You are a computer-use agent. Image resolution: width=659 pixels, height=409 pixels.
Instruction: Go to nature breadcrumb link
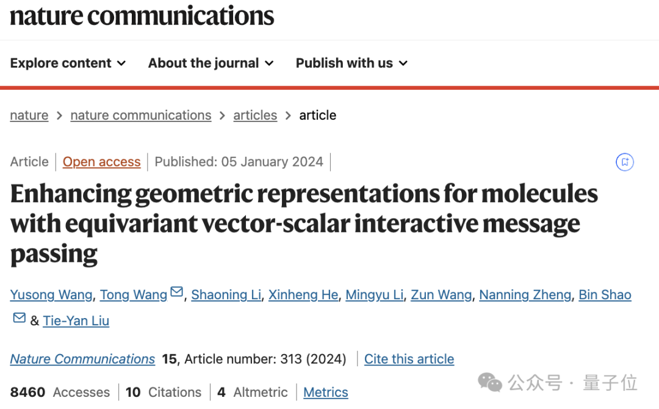click(29, 115)
